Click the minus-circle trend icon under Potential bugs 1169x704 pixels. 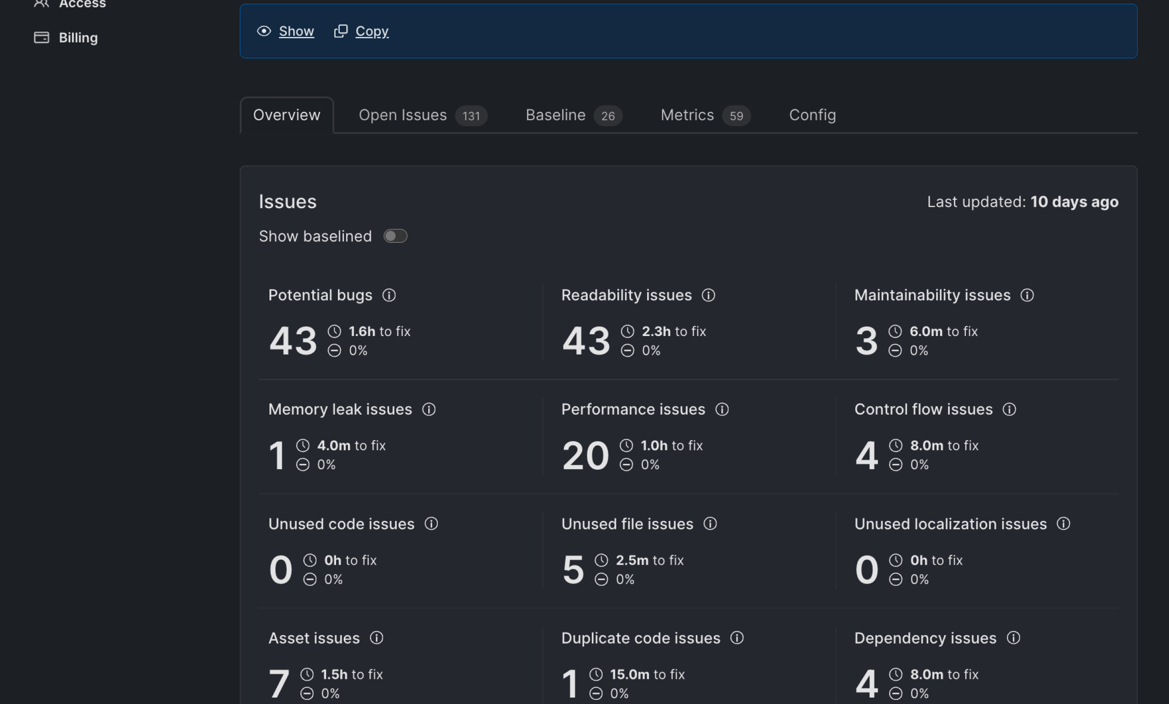click(x=334, y=351)
